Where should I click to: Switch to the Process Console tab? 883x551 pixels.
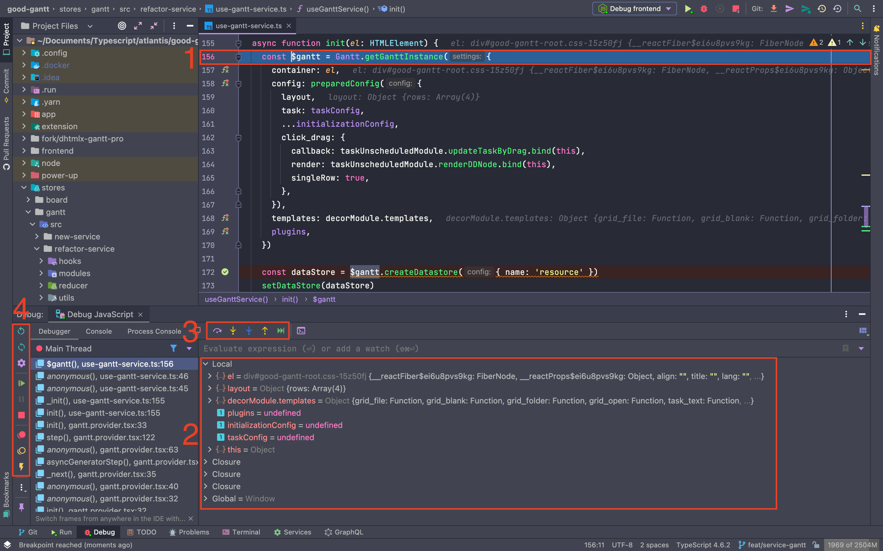[x=154, y=331]
